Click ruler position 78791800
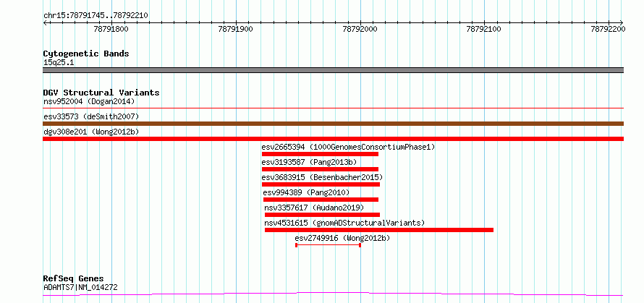The height and width of the screenshot is (303, 644). 111,29
